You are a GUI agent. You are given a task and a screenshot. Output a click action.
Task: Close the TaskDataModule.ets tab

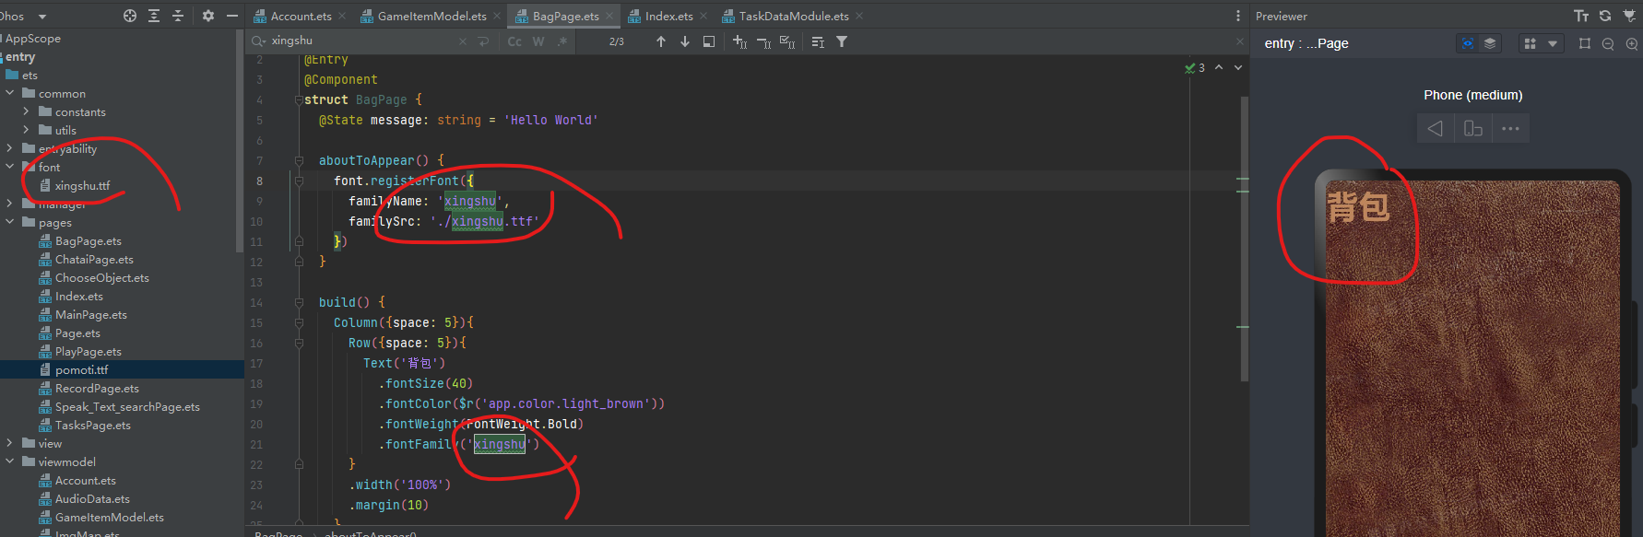tap(859, 16)
